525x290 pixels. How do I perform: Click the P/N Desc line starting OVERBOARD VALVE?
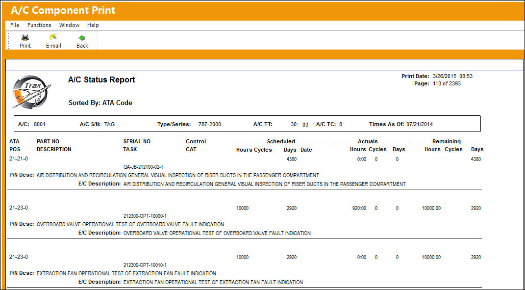point(130,224)
